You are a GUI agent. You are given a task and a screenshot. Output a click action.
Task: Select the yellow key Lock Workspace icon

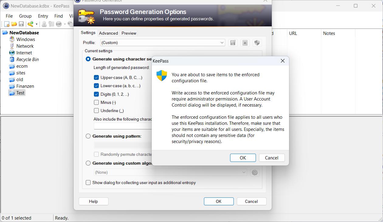point(30,24)
